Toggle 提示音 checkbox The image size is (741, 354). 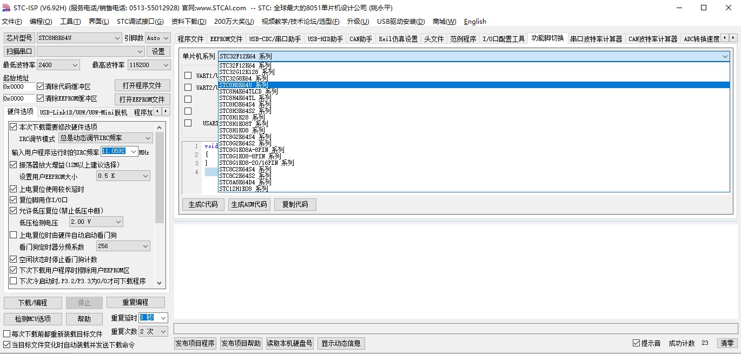[637, 343]
